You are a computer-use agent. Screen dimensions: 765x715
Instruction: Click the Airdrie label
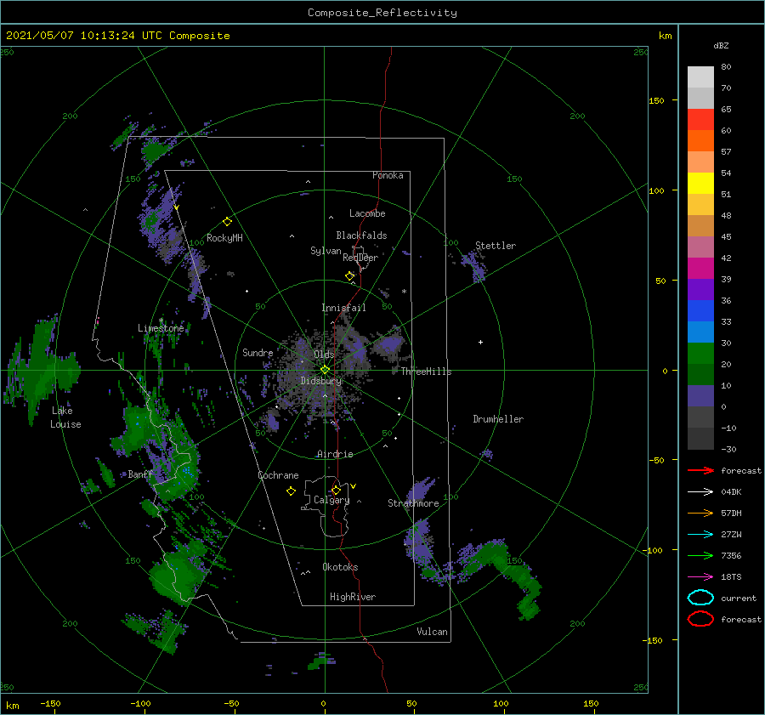pos(335,454)
